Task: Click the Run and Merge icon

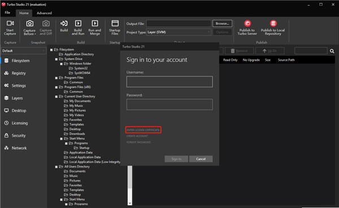Action: (x=95, y=23)
